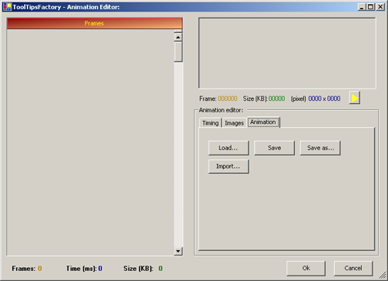The height and width of the screenshot is (281, 388).
Task: Switch to the Images tab
Action: (x=234, y=123)
